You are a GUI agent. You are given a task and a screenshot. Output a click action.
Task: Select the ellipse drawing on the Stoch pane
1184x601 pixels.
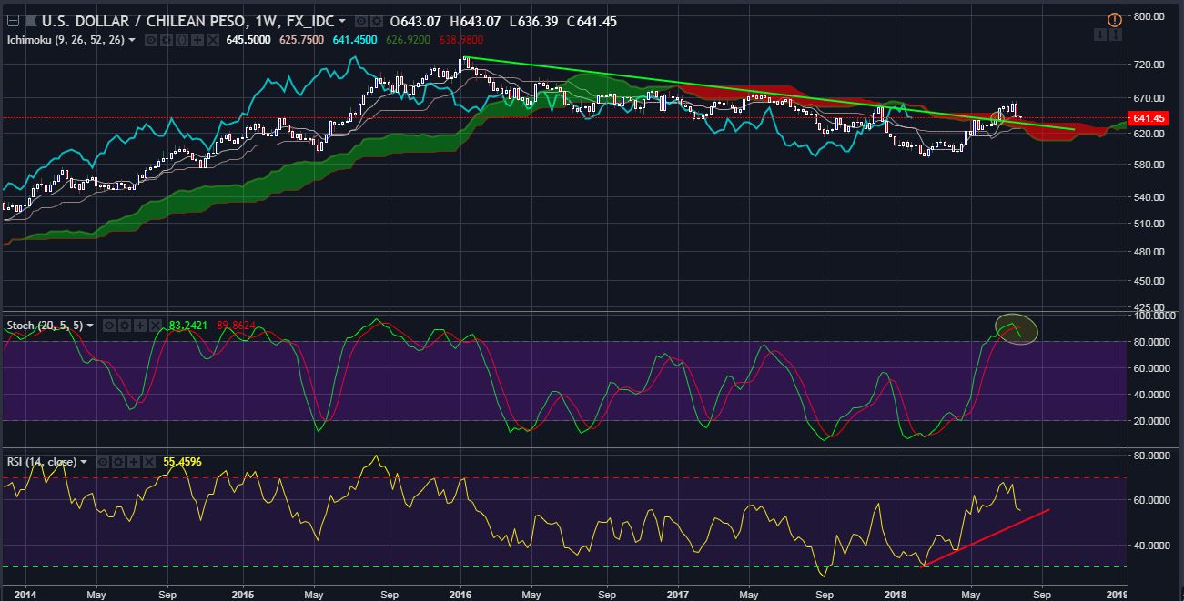[1017, 327]
